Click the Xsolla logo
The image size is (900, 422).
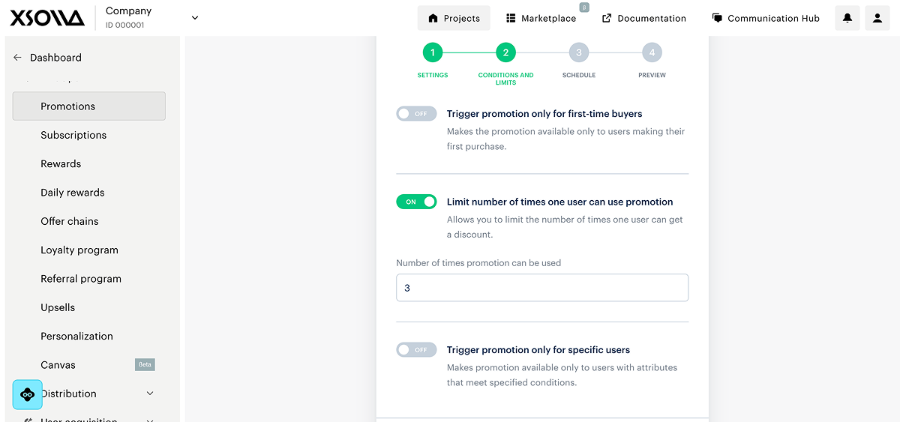point(46,18)
